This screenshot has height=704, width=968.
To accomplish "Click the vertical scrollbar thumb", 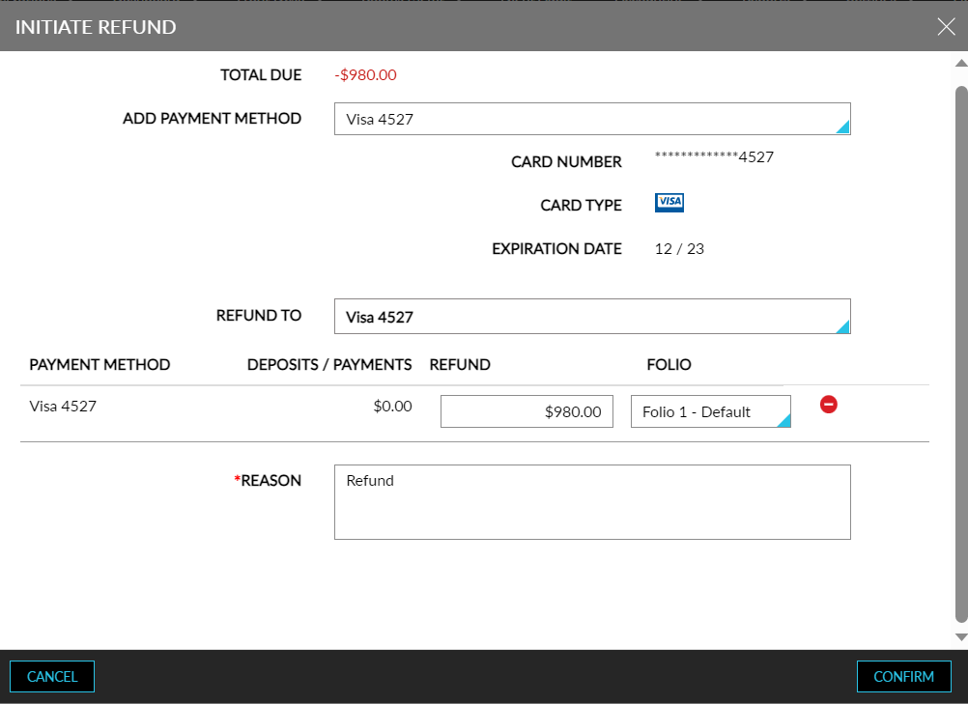I will 960,348.
